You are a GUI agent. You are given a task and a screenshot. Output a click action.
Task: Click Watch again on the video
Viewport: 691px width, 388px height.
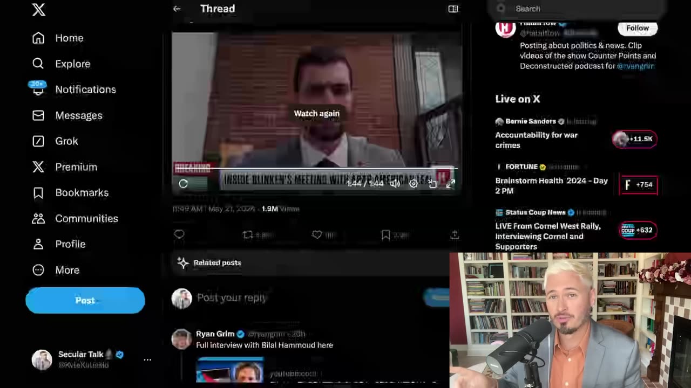pyautogui.click(x=316, y=113)
